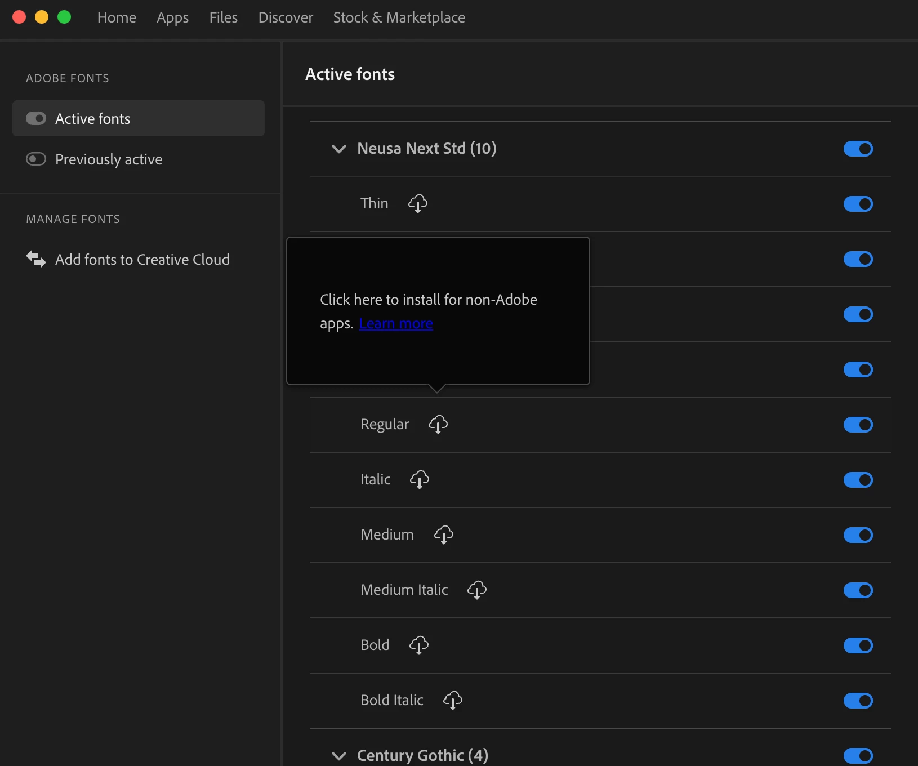Click the install cloud icon next to Thin

point(418,203)
